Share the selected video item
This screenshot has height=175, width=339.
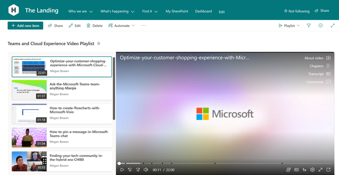pyautogui.click(x=55, y=26)
